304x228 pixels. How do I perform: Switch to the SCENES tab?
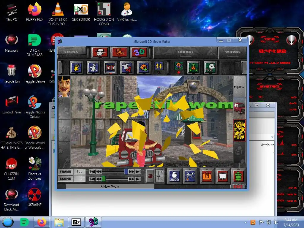click(x=71, y=52)
